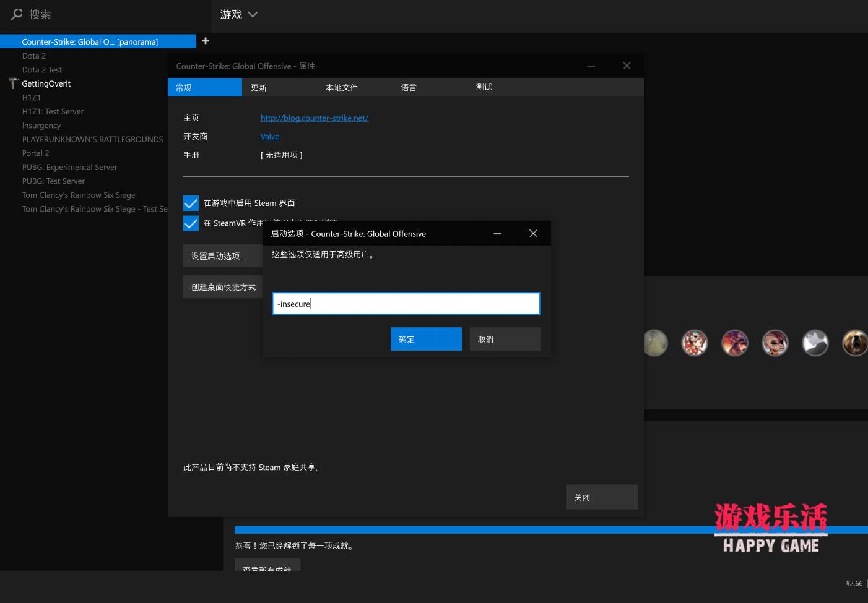Switch to the 测试 tab

[484, 87]
